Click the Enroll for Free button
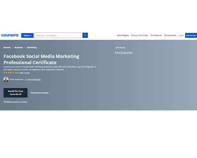This screenshot has height=158, width=197. point(15,93)
